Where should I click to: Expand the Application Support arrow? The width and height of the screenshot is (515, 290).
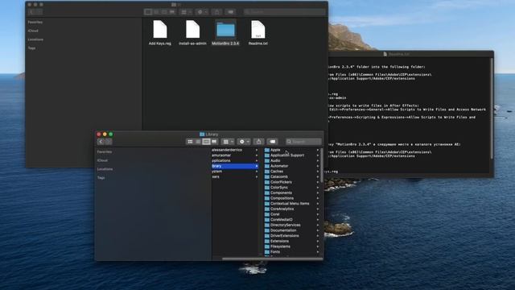click(x=318, y=155)
